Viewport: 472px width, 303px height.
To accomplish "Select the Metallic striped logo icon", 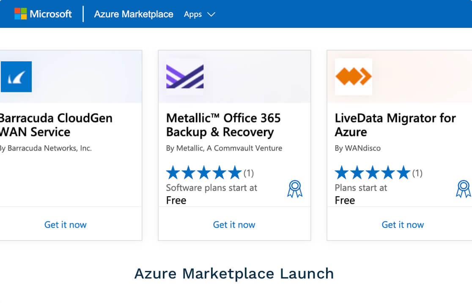I will pyautogui.click(x=185, y=76).
